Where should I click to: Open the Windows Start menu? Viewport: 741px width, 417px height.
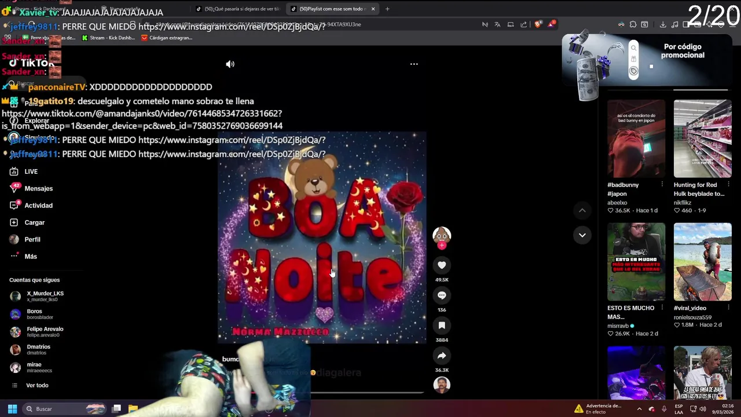(x=12, y=409)
